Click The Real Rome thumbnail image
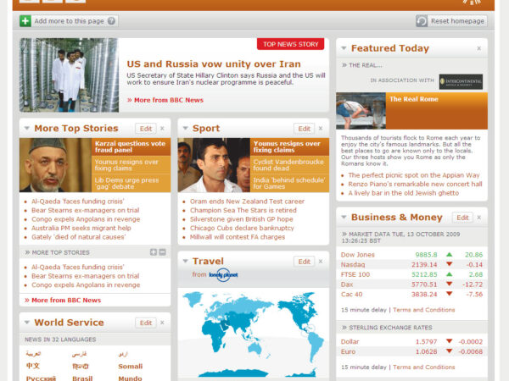This screenshot has height=381, width=509. [x=361, y=110]
